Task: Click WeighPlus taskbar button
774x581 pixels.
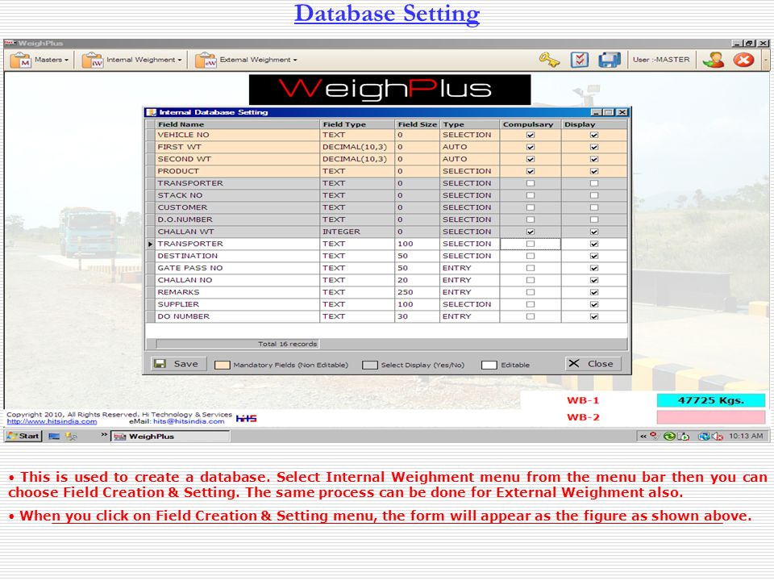Action: (x=170, y=437)
